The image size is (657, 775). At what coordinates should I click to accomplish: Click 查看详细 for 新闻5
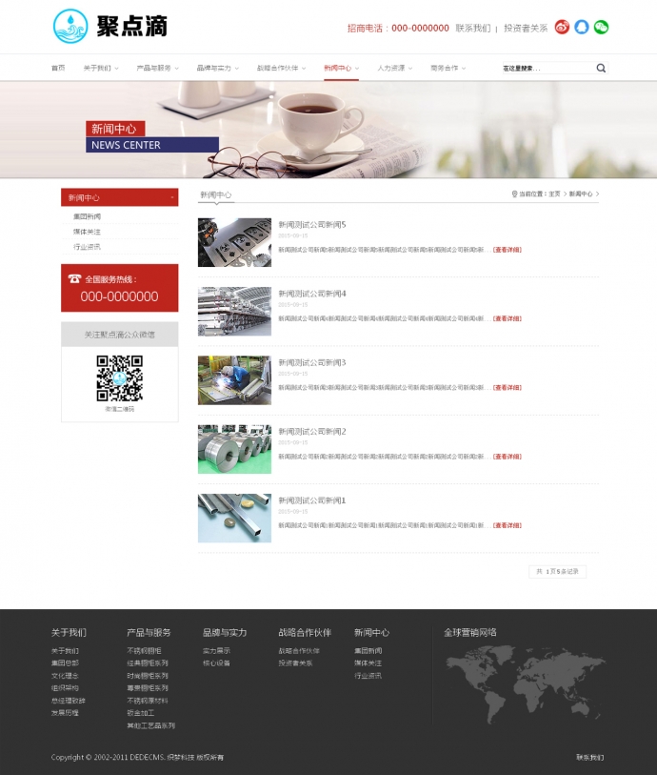pyautogui.click(x=507, y=250)
